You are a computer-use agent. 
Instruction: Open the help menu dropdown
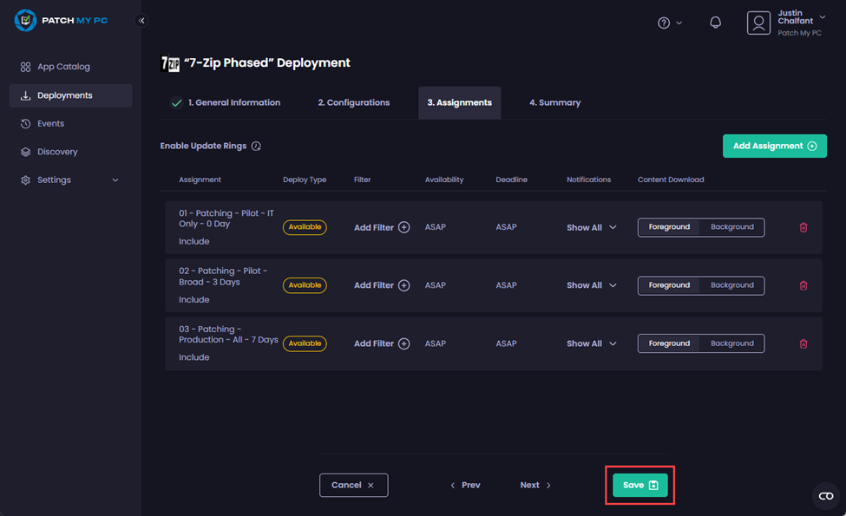point(669,23)
